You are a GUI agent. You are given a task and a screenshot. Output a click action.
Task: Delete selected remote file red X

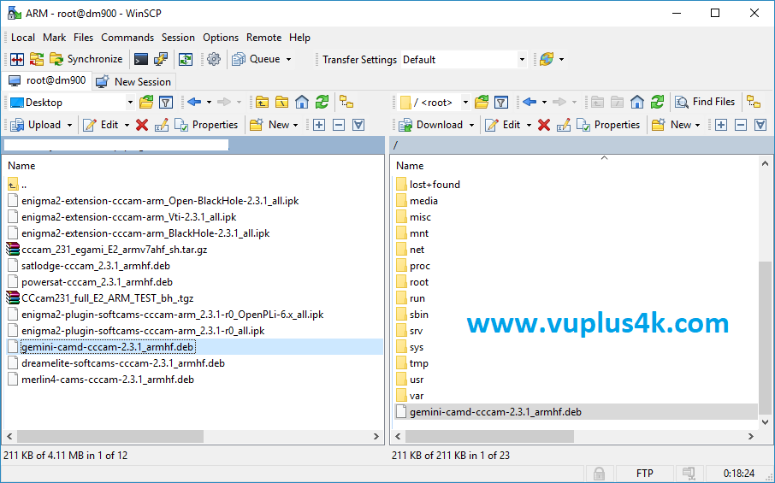(x=544, y=125)
